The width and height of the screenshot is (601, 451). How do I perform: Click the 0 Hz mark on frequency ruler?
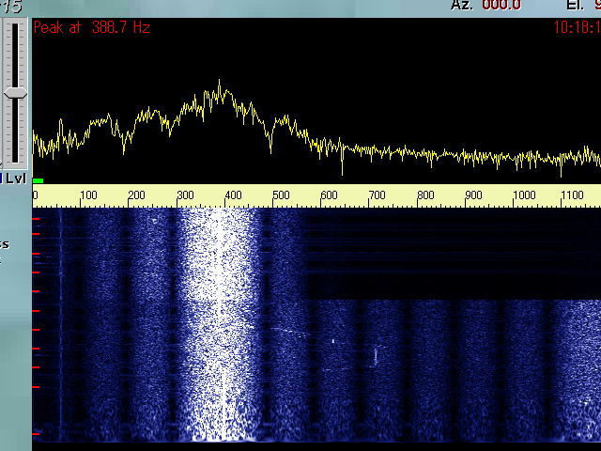point(36,195)
